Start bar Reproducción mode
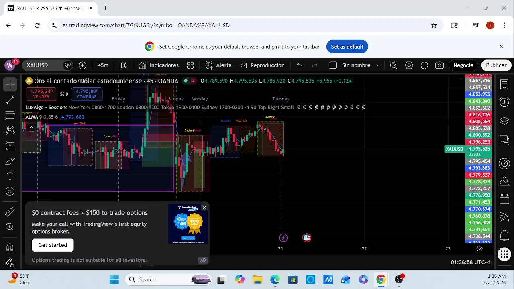The height and width of the screenshot is (289, 514). coord(262,65)
